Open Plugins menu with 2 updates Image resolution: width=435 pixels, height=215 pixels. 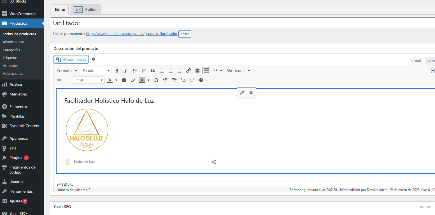(22, 158)
